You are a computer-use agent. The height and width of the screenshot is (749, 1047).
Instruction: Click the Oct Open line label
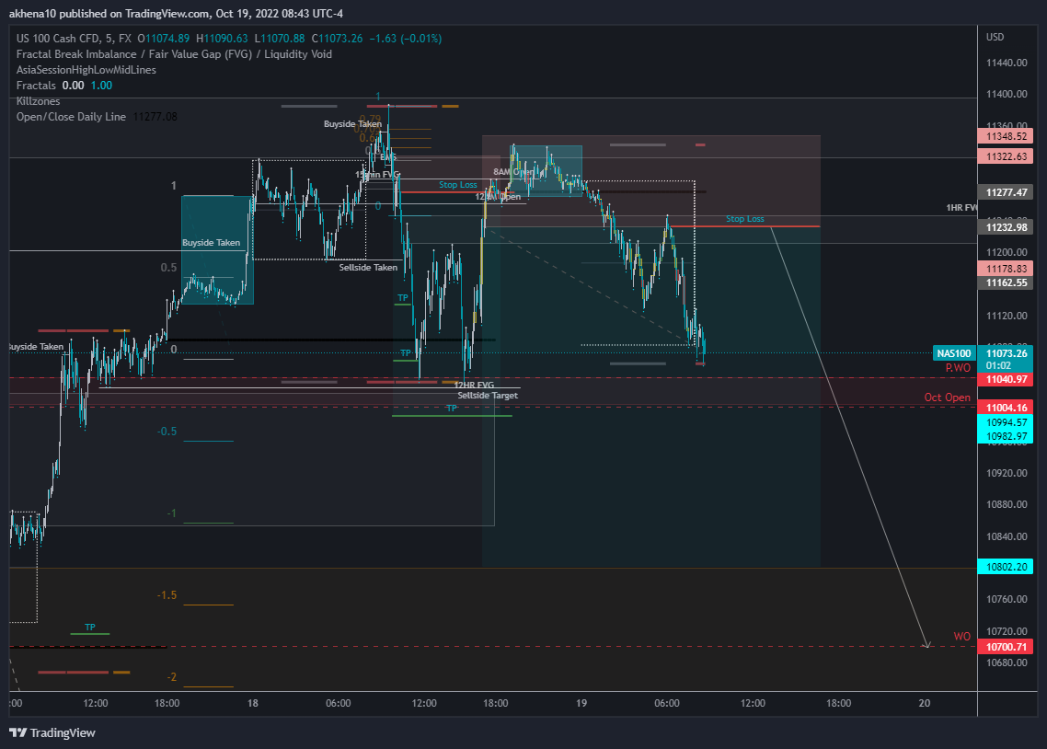coord(947,398)
